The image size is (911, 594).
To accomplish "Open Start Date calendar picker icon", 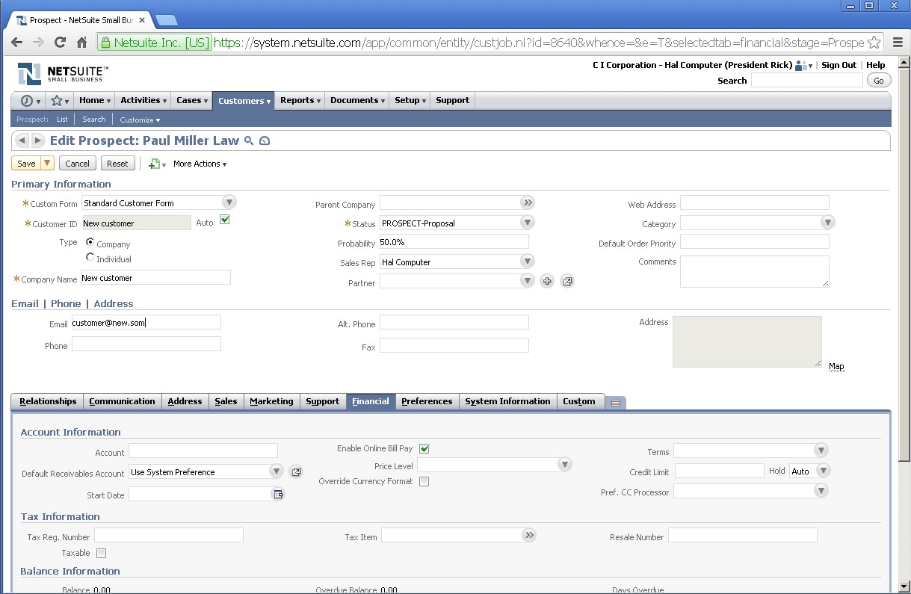I will click(x=278, y=494).
